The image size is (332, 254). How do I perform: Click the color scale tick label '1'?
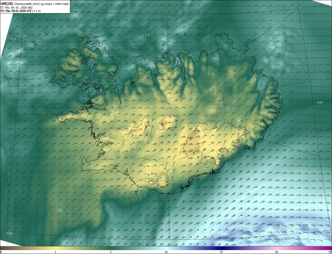[x=56, y=252]
